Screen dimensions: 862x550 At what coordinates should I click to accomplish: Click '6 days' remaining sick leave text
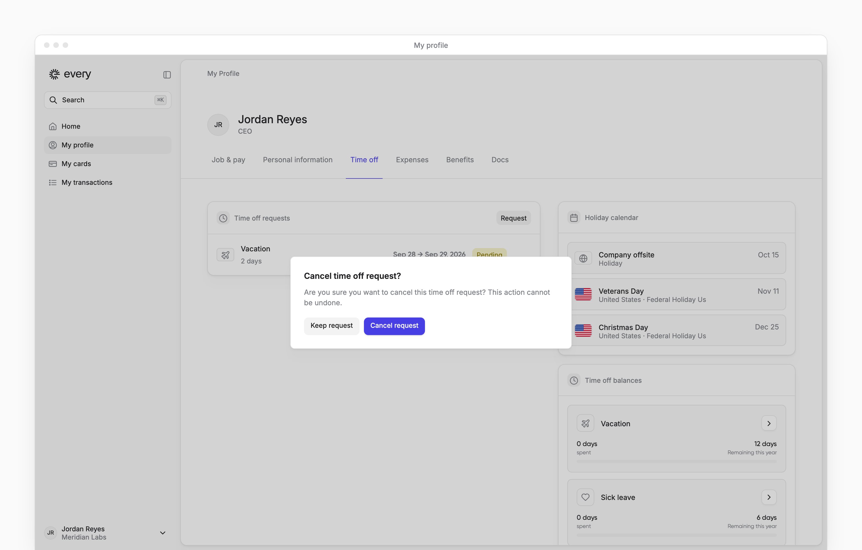click(766, 518)
